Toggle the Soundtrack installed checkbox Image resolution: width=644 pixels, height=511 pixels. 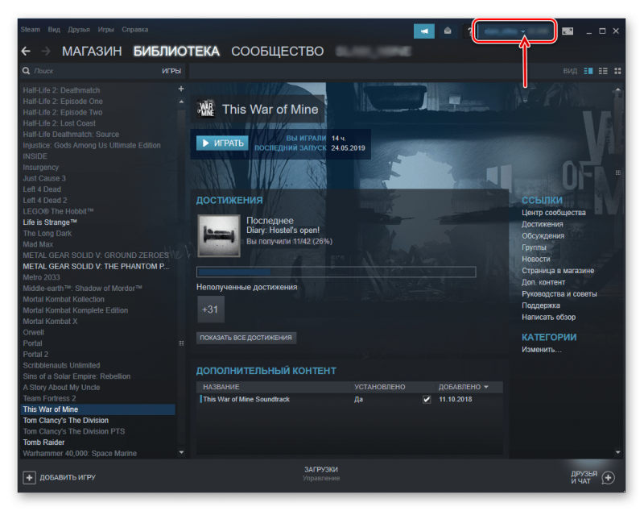point(427,399)
